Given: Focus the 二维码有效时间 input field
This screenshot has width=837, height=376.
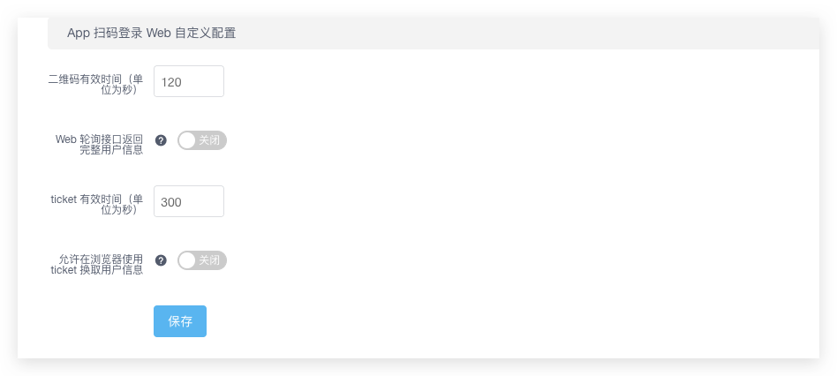Looking at the screenshot, I should [x=189, y=81].
